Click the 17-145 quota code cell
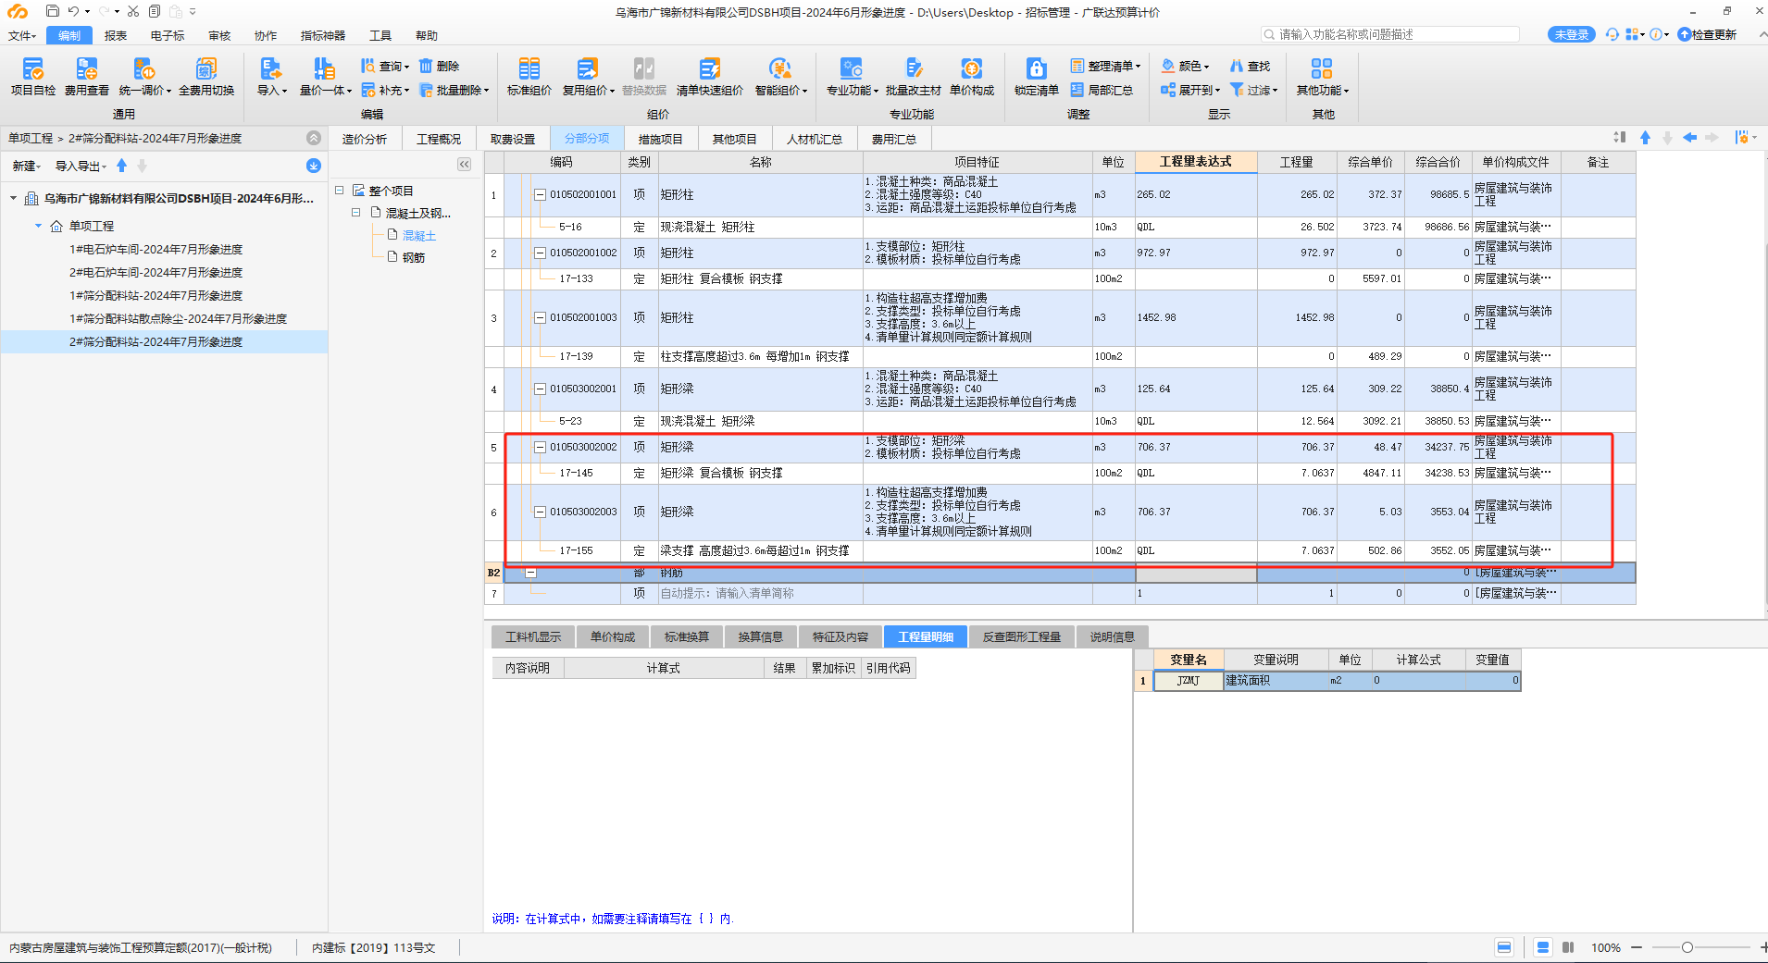The image size is (1768, 963). pos(576,474)
